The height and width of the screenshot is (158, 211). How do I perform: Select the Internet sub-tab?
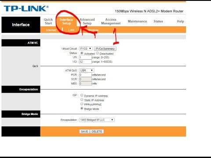(x=51, y=30)
